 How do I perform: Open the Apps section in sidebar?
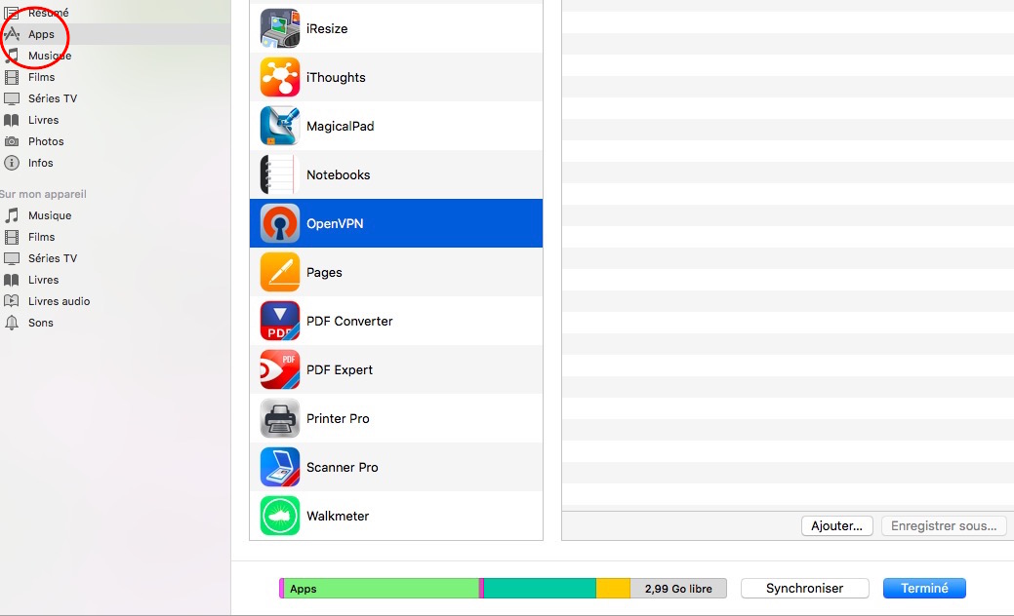coord(41,34)
